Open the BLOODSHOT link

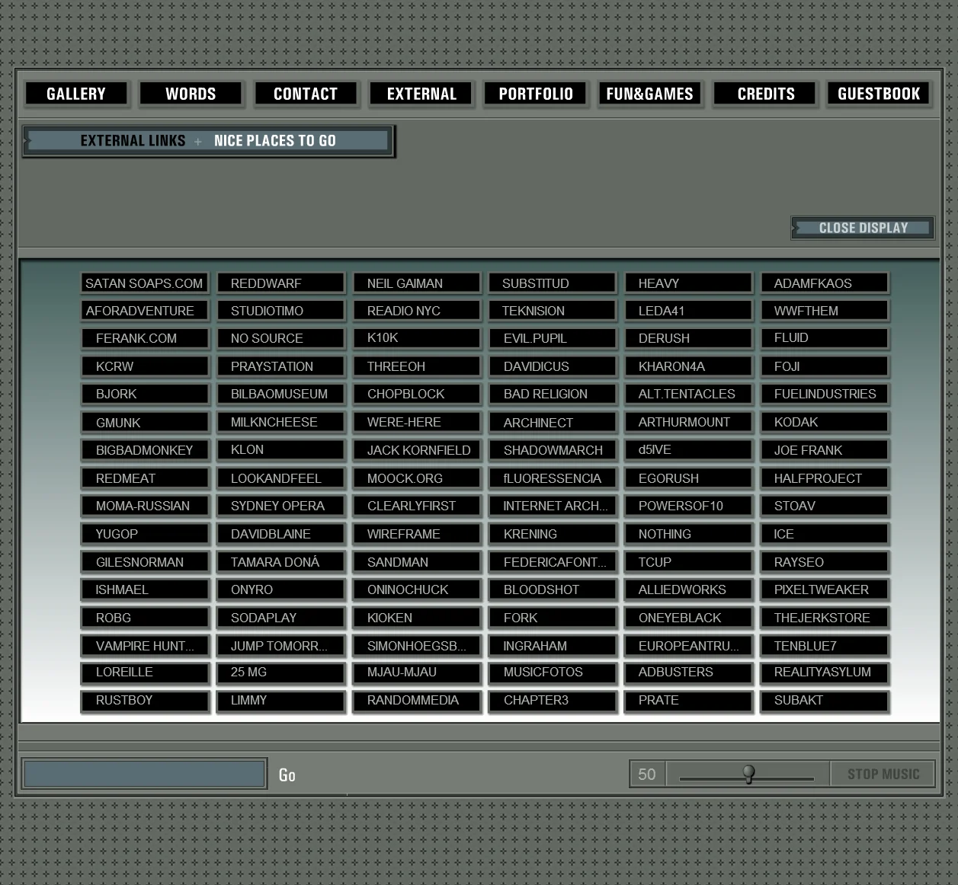(553, 589)
